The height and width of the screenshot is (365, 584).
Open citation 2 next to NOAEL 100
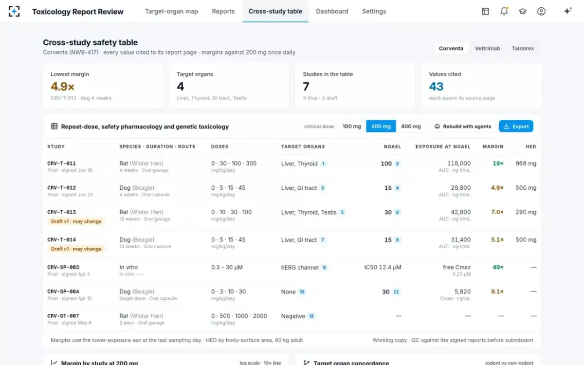click(x=397, y=164)
